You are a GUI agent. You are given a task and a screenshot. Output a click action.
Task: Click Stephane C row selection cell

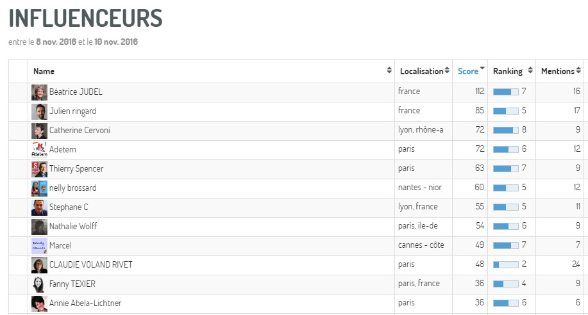pyautogui.click(x=19, y=207)
